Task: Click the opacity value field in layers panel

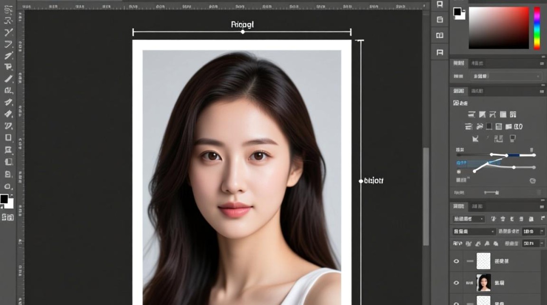Action: (534, 231)
